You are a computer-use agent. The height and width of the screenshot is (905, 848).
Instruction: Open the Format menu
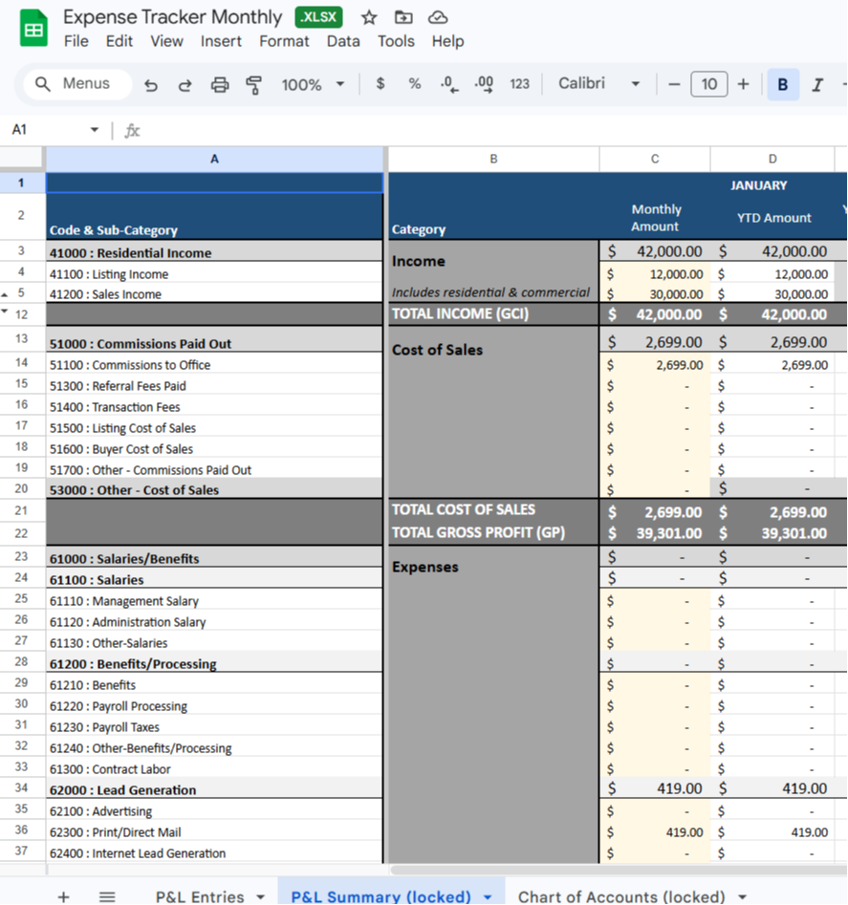tap(284, 41)
